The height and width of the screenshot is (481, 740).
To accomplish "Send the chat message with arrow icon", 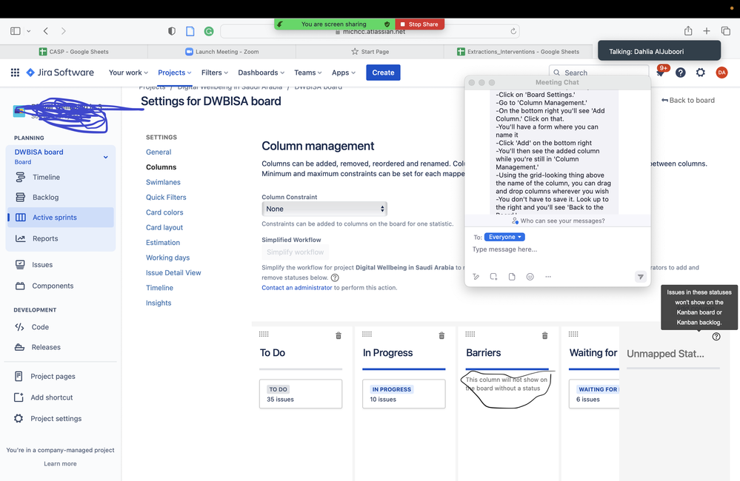I will pyautogui.click(x=641, y=277).
